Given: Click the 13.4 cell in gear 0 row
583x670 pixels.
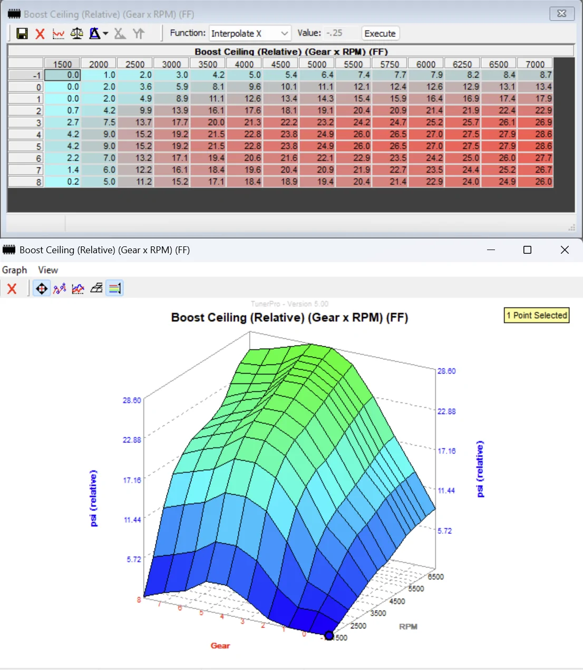Looking at the screenshot, I should 535,87.
